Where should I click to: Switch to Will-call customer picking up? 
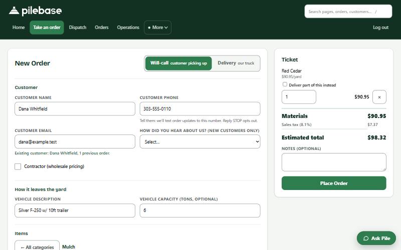coord(178,63)
